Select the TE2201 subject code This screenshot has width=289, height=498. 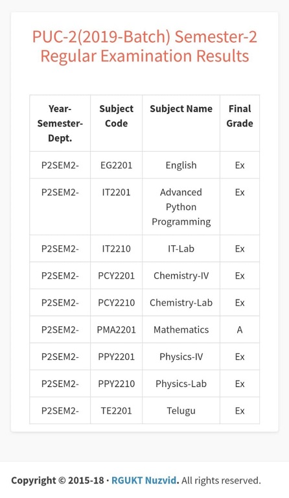pos(117,410)
